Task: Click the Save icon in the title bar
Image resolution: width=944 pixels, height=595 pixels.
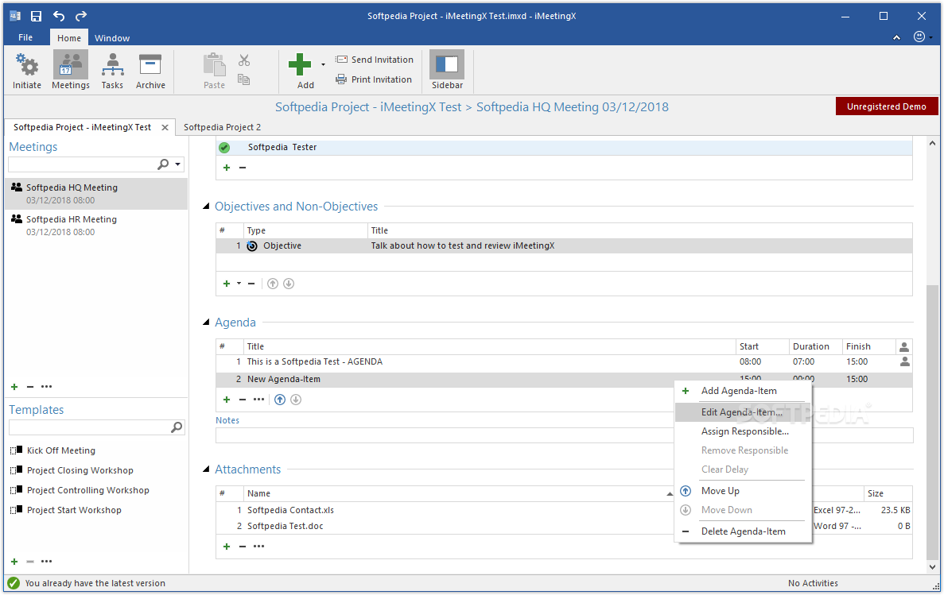Action: [36, 16]
